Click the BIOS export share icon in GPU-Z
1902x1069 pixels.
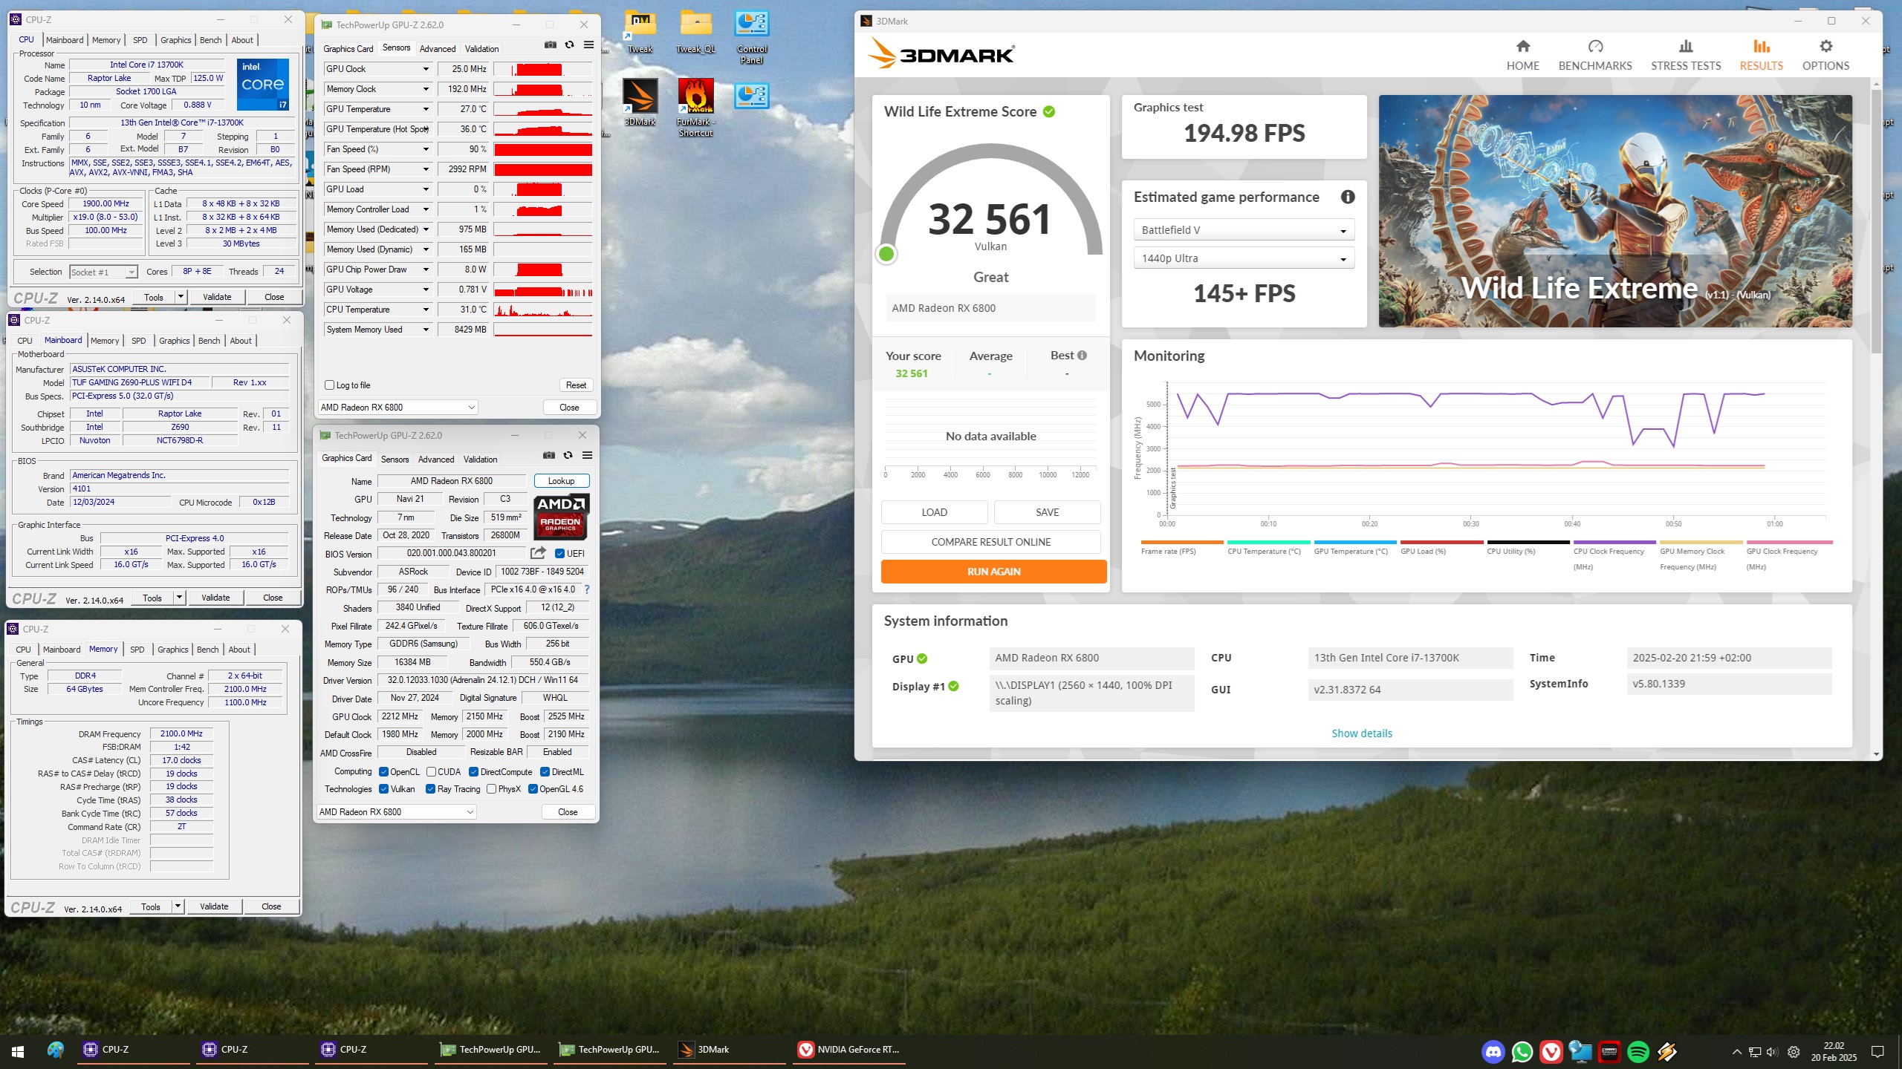[539, 553]
